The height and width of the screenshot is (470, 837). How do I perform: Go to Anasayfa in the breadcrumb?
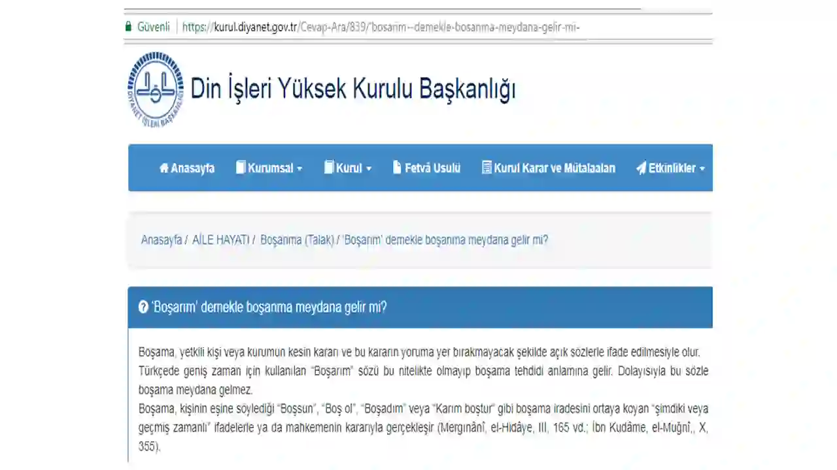(162, 240)
